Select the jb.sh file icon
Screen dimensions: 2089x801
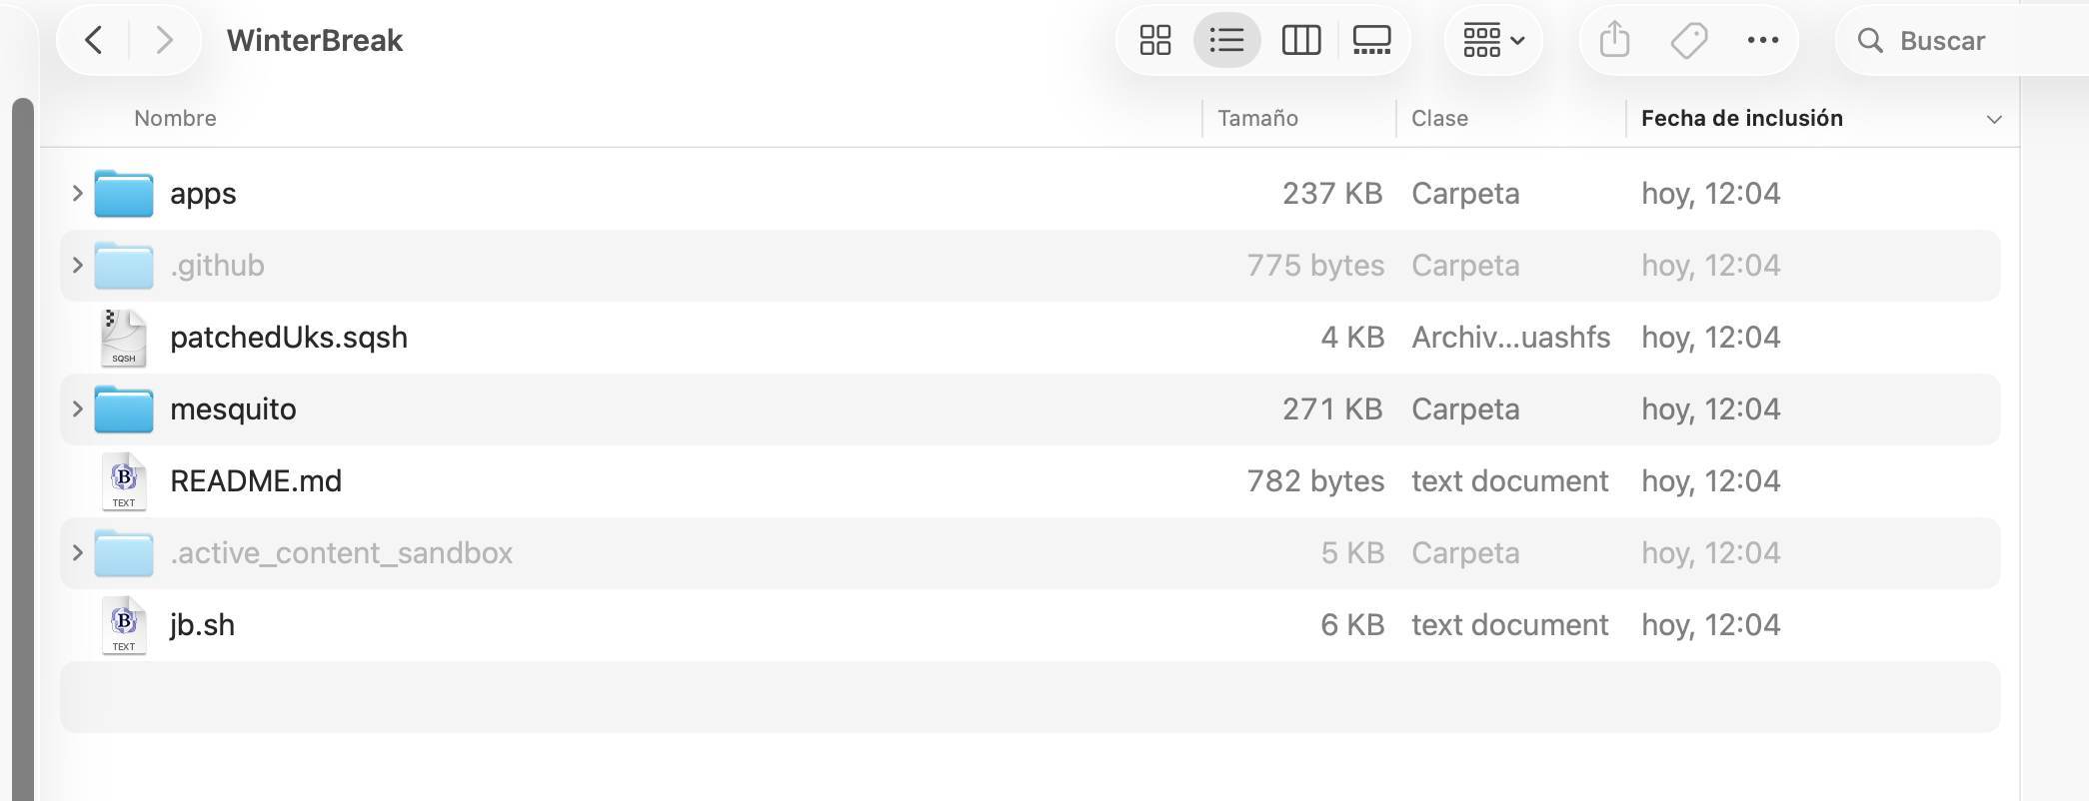click(124, 625)
